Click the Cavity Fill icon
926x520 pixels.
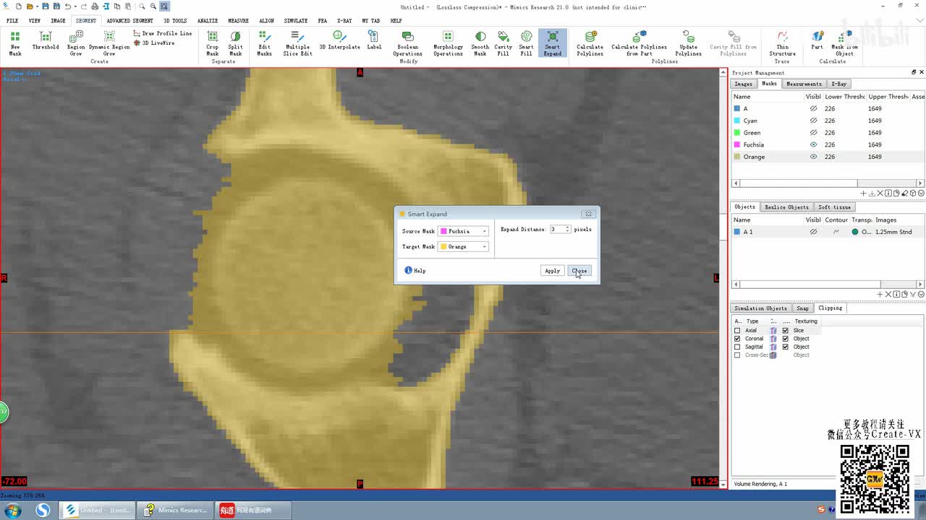point(503,43)
